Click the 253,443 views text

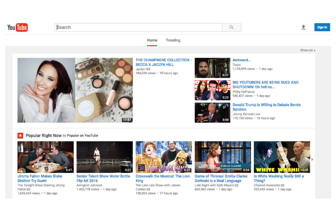[264, 189]
